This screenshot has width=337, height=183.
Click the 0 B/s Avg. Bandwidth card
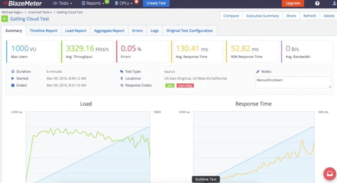(x=307, y=52)
